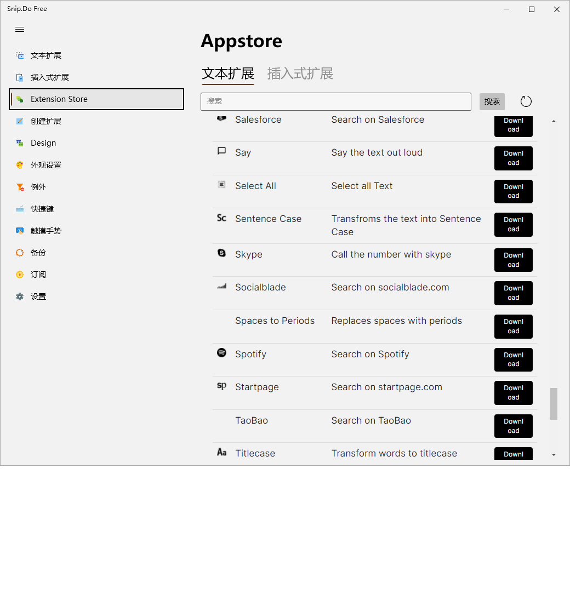The image size is (570, 616).
Task: Open the hamburger navigation menu
Action: 20,30
